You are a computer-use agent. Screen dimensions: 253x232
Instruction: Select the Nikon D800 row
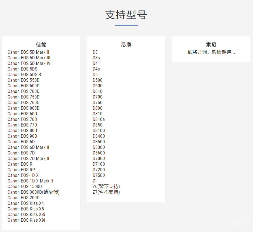pos(97,108)
